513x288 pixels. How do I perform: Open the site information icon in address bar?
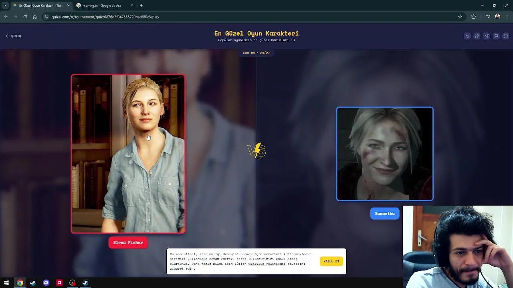pos(46,17)
